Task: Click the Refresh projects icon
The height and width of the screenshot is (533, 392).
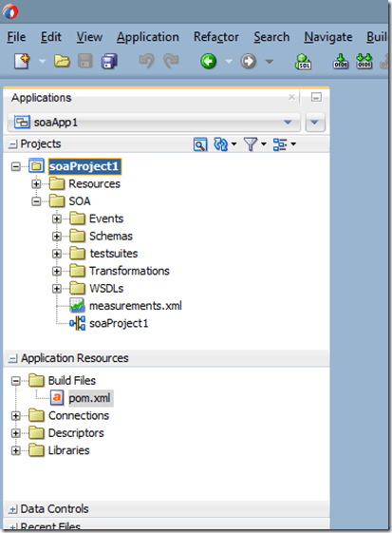Action: tap(221, 144)
